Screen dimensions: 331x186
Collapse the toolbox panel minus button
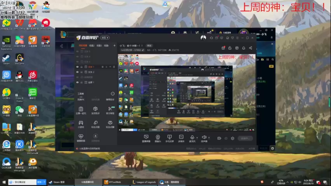coord(113,94)
